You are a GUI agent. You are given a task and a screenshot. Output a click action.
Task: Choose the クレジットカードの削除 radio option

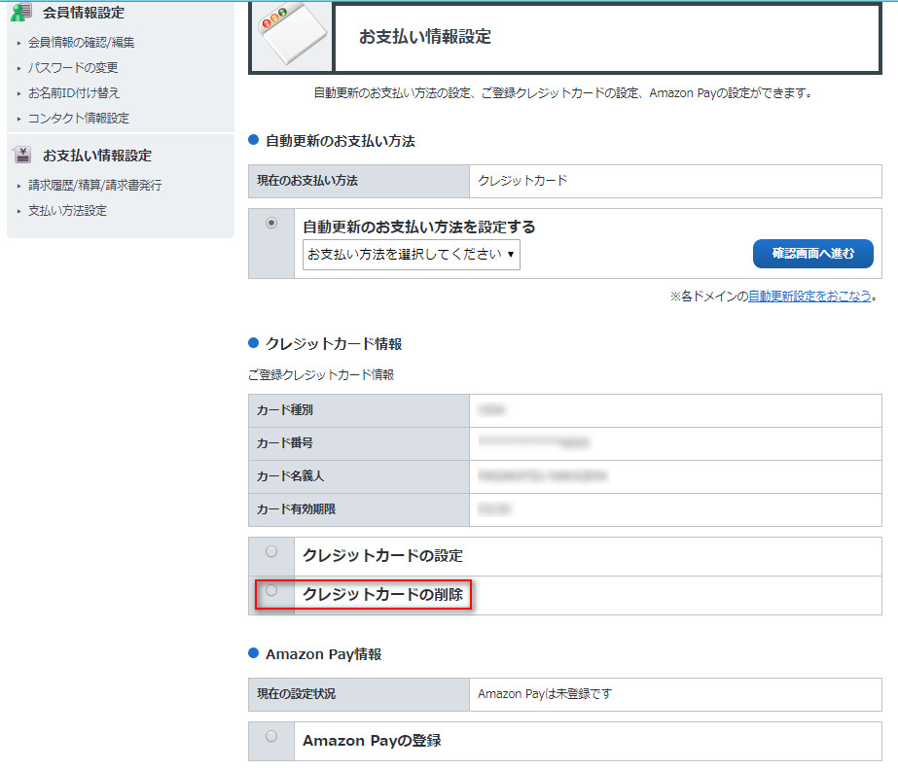(x=271, y=590)
